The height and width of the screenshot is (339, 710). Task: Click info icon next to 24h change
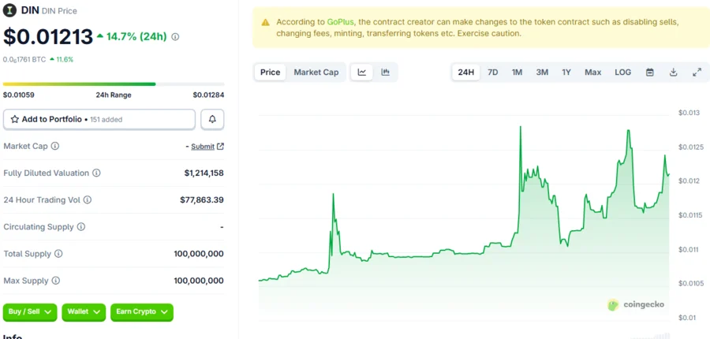point(175,37)
